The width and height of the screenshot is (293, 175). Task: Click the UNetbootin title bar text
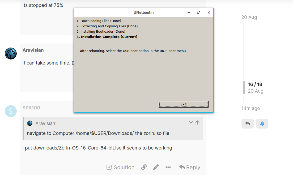click(143, 12)
